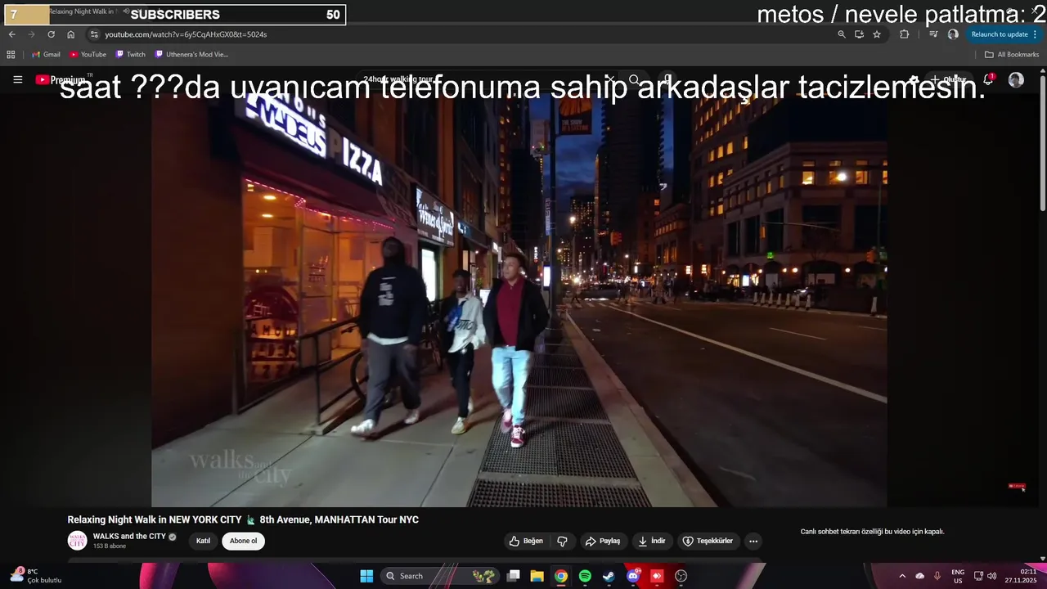This screenshot has width=1047, height=589.
Task: Click the install app icon in address bar
Action: 859,34
